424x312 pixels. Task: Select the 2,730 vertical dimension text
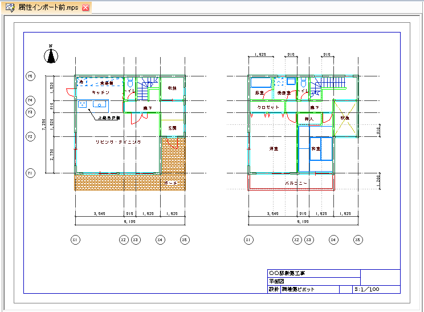click(x=52, y=155)
